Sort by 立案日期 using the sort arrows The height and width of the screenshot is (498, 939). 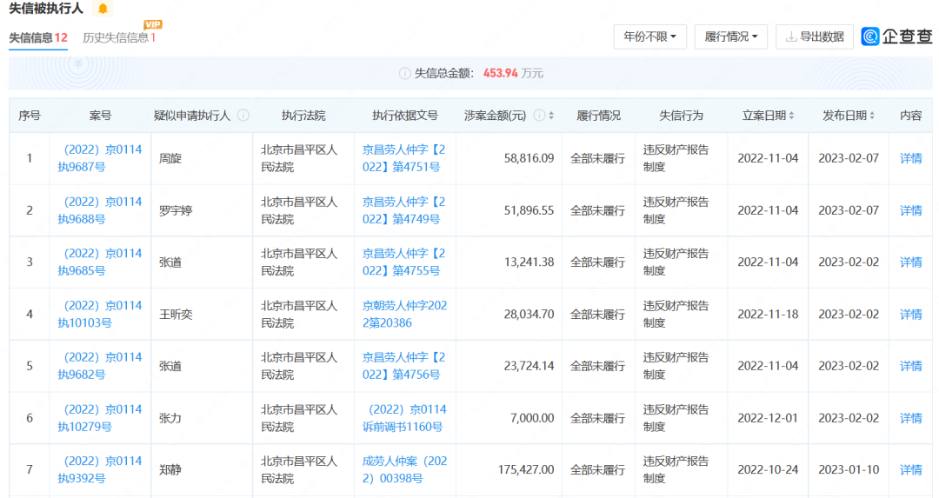point(793,116)
